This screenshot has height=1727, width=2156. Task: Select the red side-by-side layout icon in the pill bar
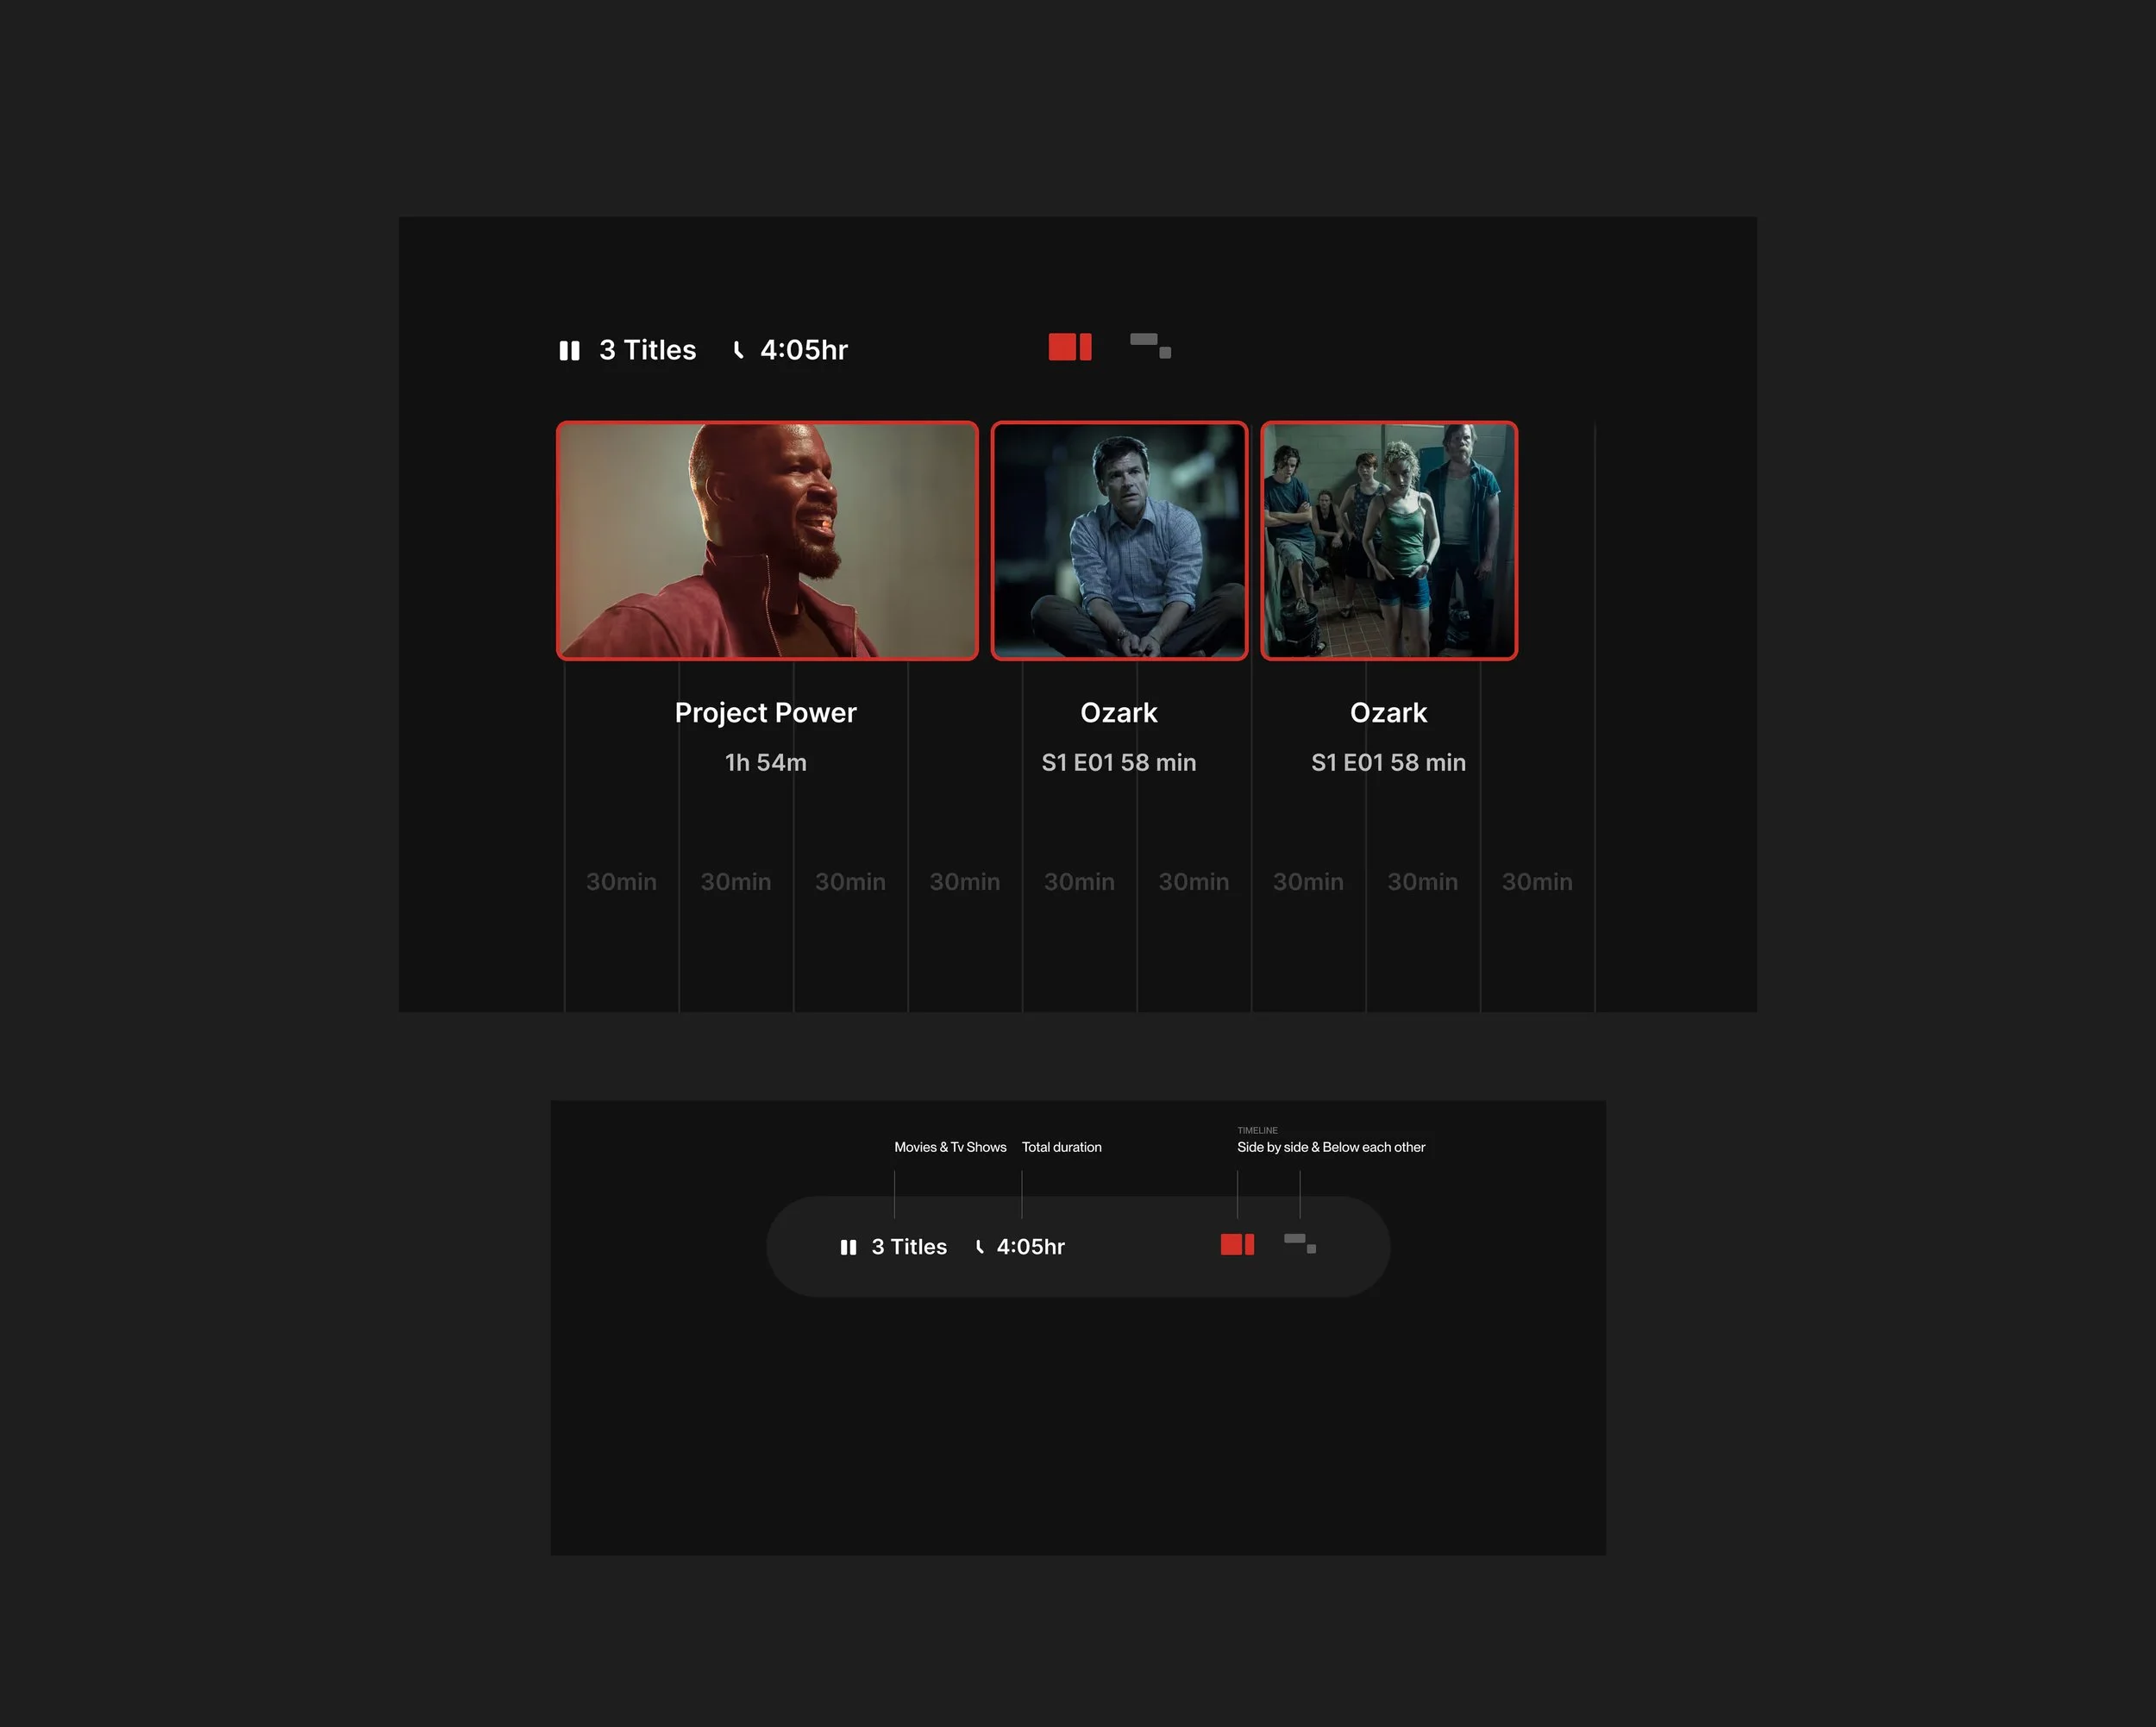1237,1244
